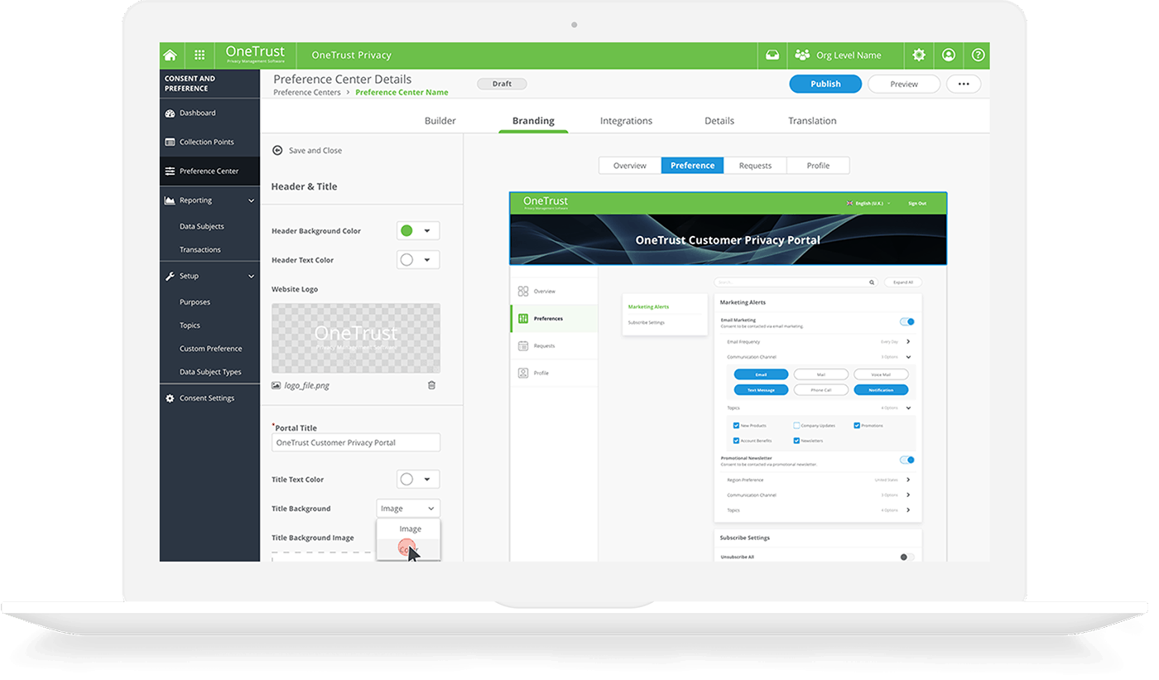The image size is (1159, 680).
Task: Click the Preferences icon in portal preview
Action: coord(523,319)
